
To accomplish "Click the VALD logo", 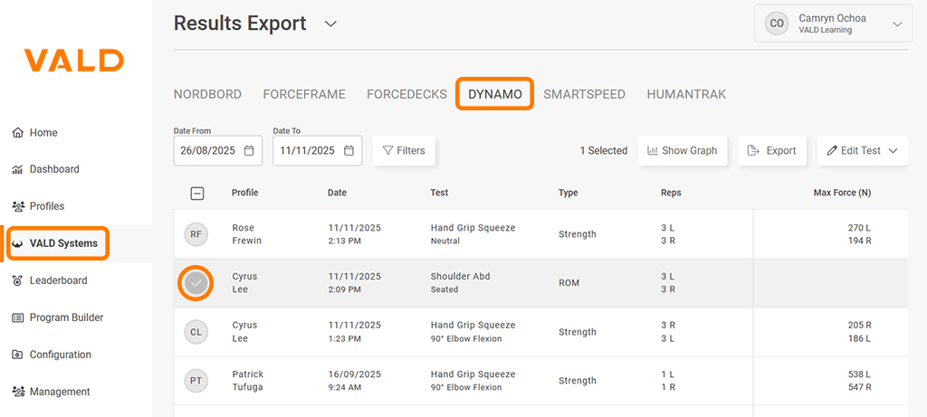I will tap(74, 61).
